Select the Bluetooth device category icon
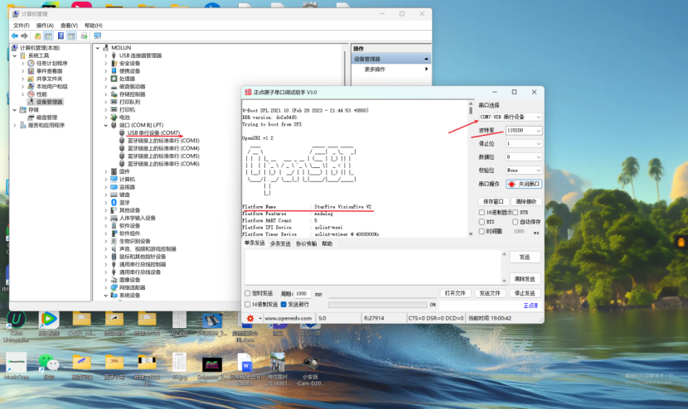Viewport: 688px width, 409px height. 114,202
